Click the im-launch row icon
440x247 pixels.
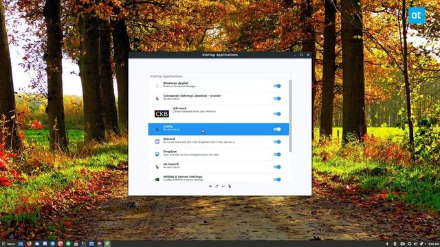point(157,167)
